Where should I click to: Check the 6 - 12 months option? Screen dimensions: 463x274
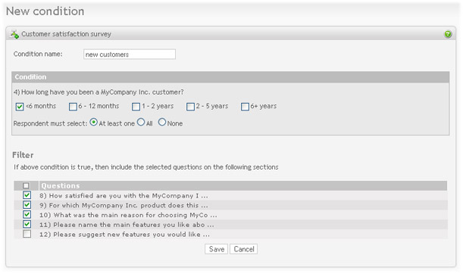point(73,107)
